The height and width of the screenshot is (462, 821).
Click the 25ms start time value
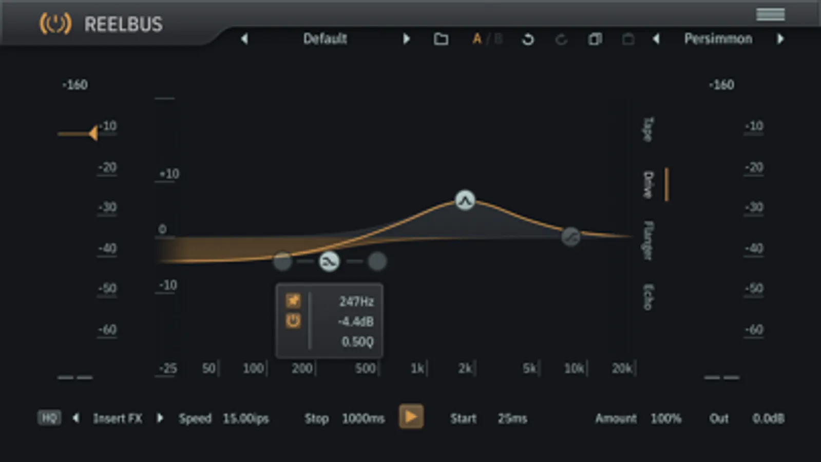tap(512, 418)
